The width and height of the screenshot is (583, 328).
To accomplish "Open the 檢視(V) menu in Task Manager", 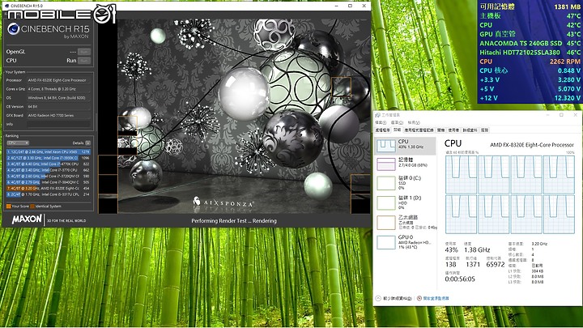I will [x=414, y=122].
